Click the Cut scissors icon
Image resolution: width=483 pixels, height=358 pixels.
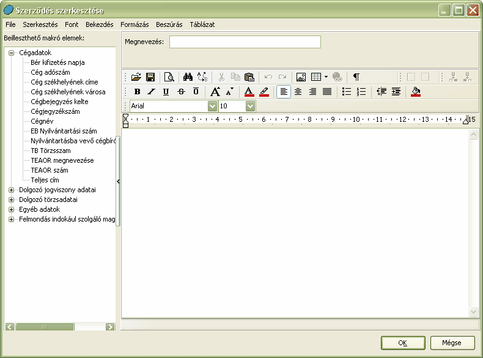[x=221, y=76]
